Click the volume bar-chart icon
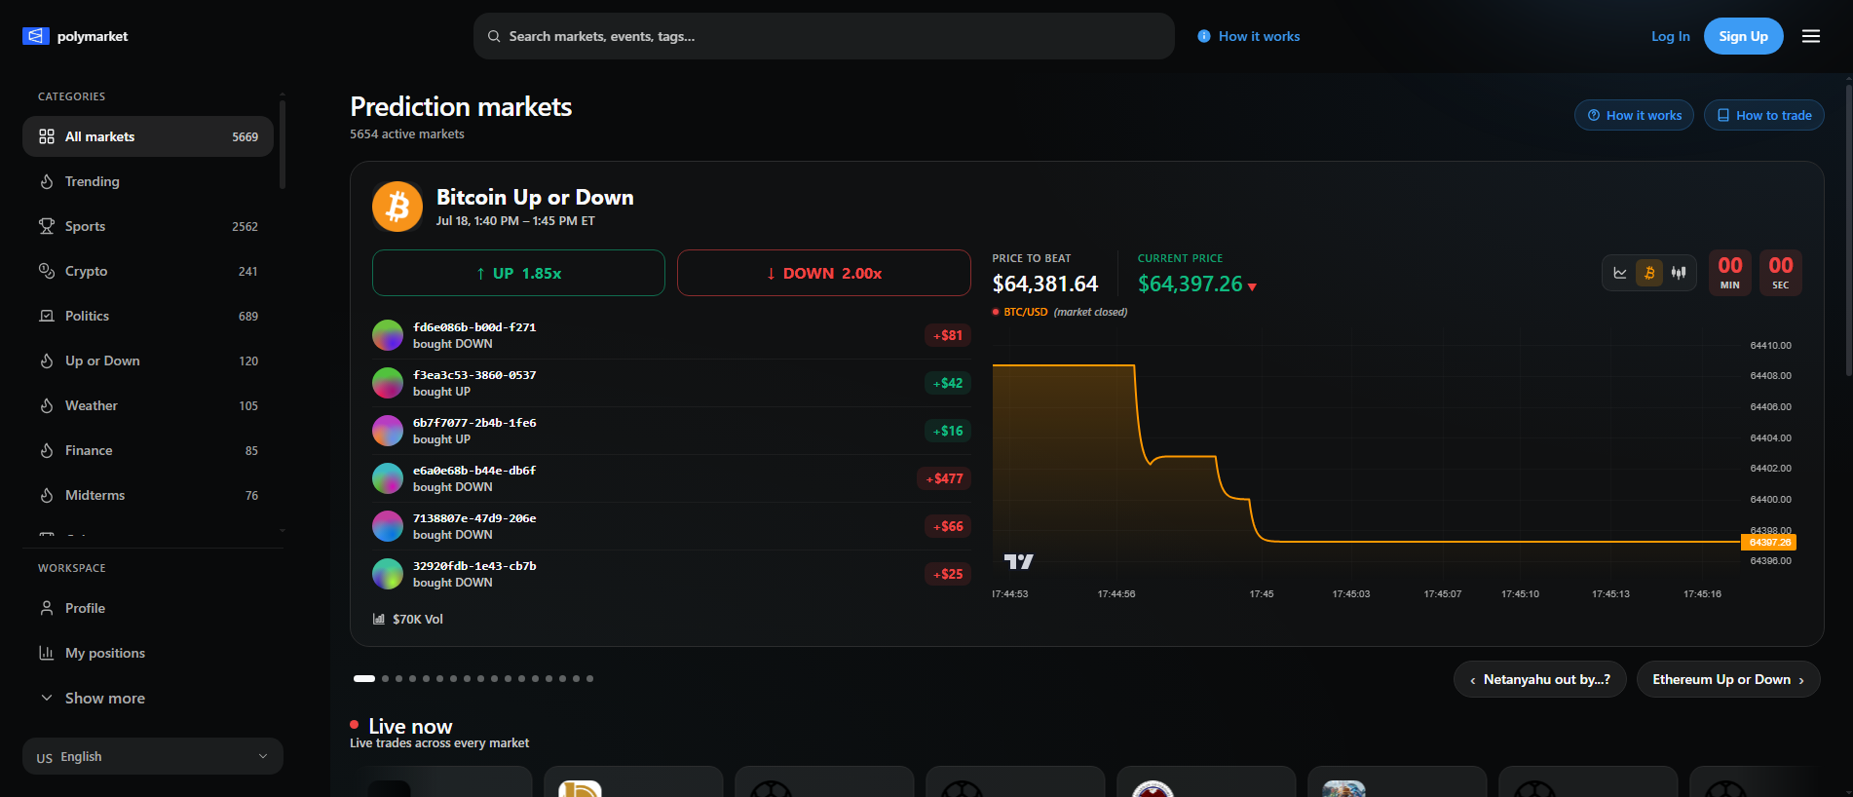Image resolution: width=1853 pixels, height=797 pixels. tap(379, 619)
